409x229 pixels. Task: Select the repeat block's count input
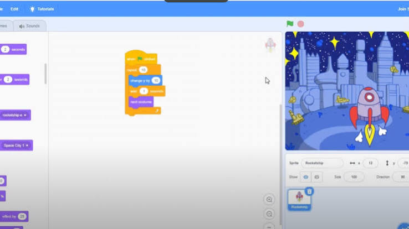[x=143, y=70]
